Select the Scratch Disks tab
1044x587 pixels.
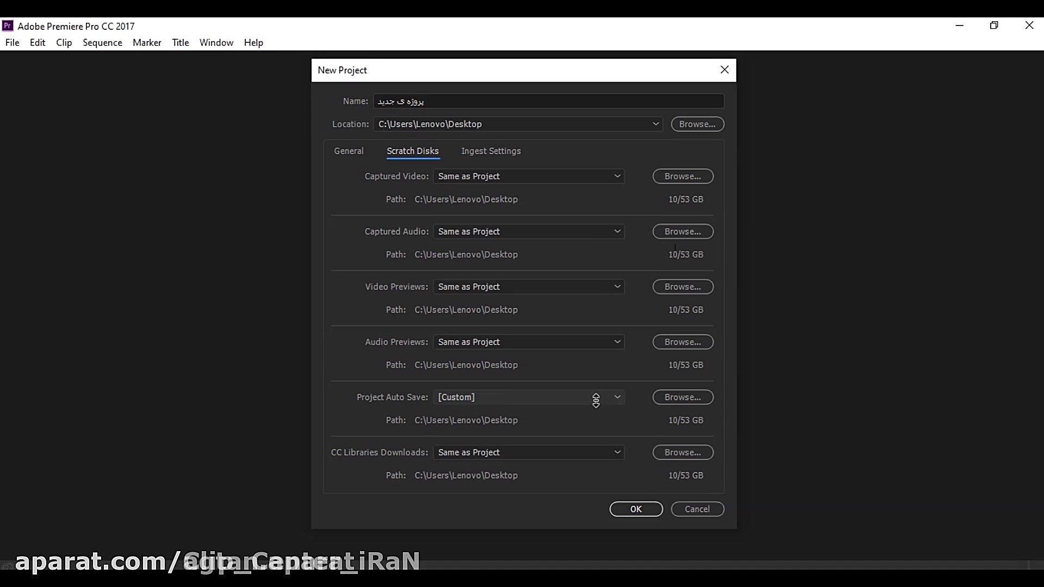413,151
